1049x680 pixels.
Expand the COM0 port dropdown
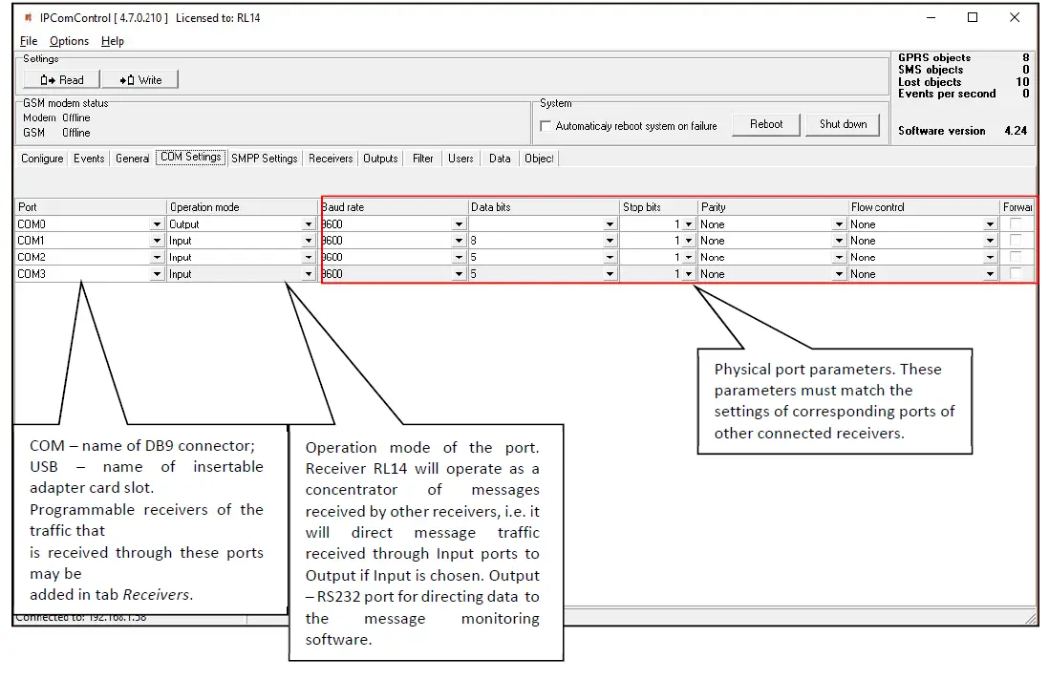point(157,224)
